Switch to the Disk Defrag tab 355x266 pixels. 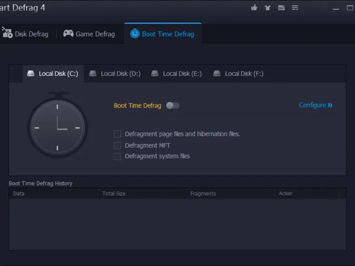point(25,34)
